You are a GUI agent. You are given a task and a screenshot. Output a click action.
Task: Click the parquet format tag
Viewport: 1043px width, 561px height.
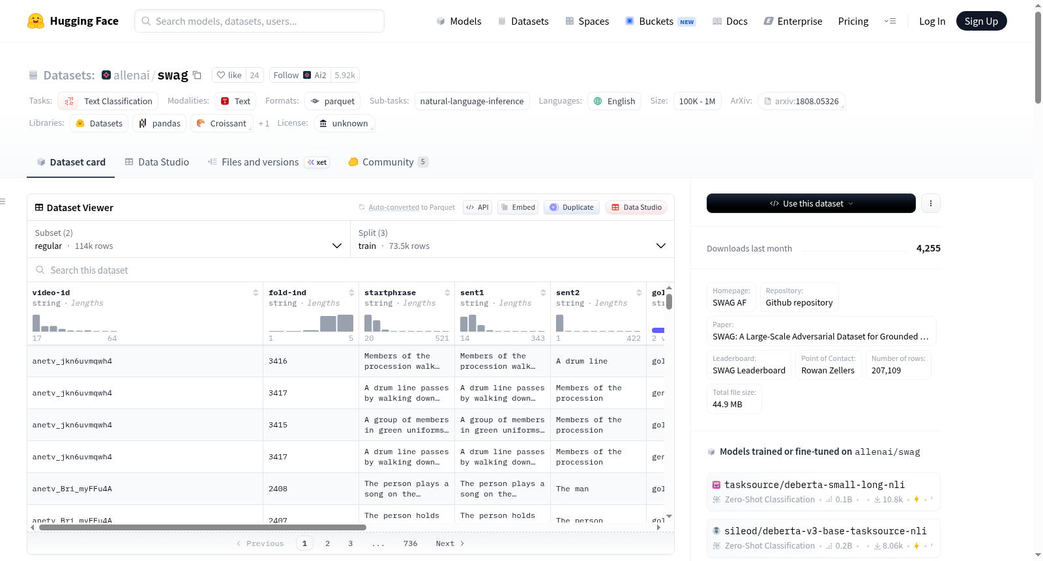[332, 101]
